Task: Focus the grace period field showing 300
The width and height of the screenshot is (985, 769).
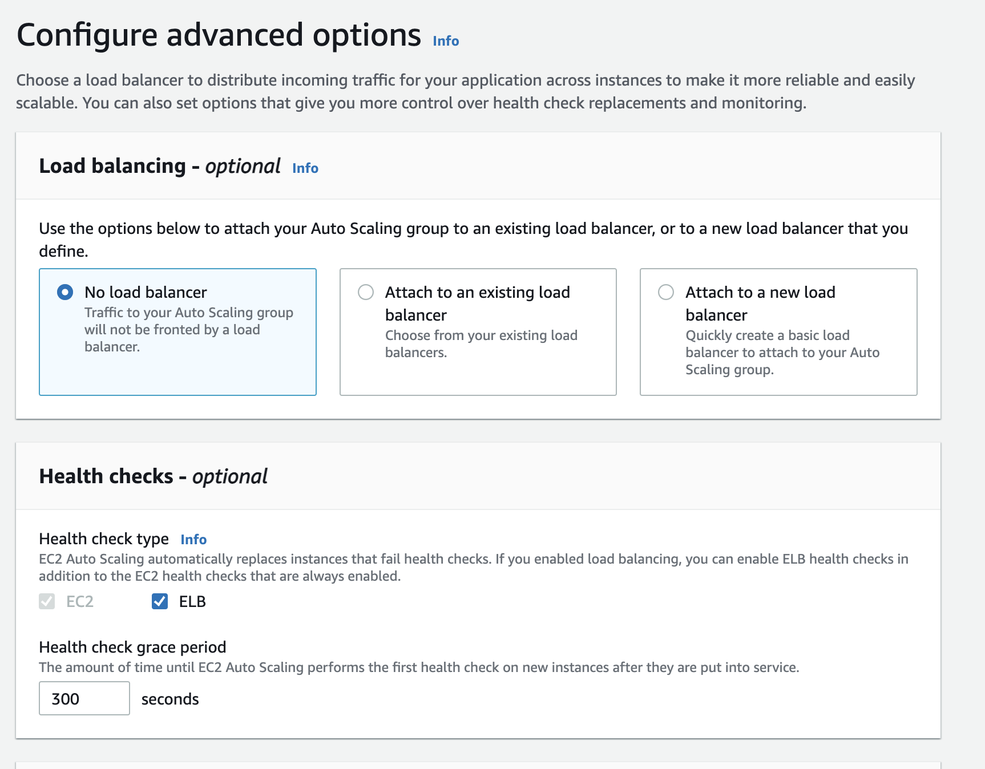Action: pyautogui.click(x=84, y=698)
